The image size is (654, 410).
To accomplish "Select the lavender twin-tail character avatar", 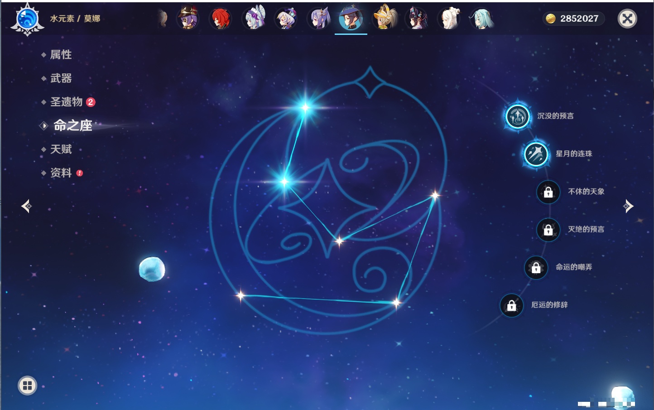I will pos(319,19).
